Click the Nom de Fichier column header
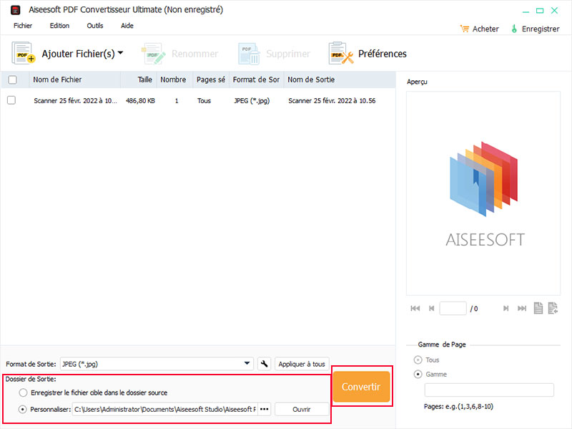 pyautogui.click(x=75, y=79)
